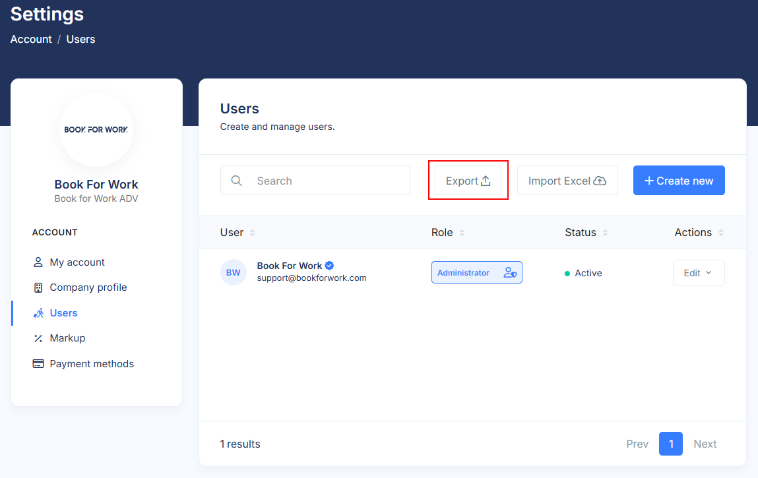Click the Role column header

click(442, 233)
